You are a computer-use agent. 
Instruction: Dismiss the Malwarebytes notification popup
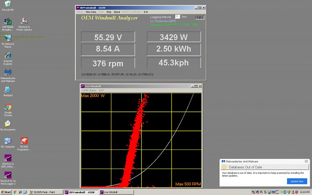coord(306,161)
